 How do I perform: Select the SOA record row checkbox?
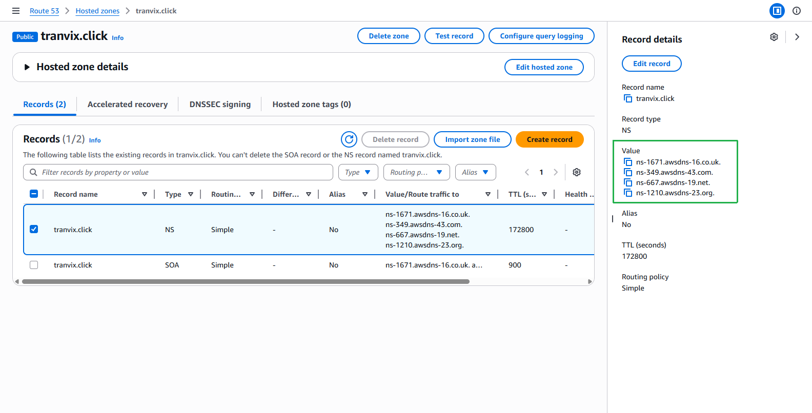[x=34, y=265]
